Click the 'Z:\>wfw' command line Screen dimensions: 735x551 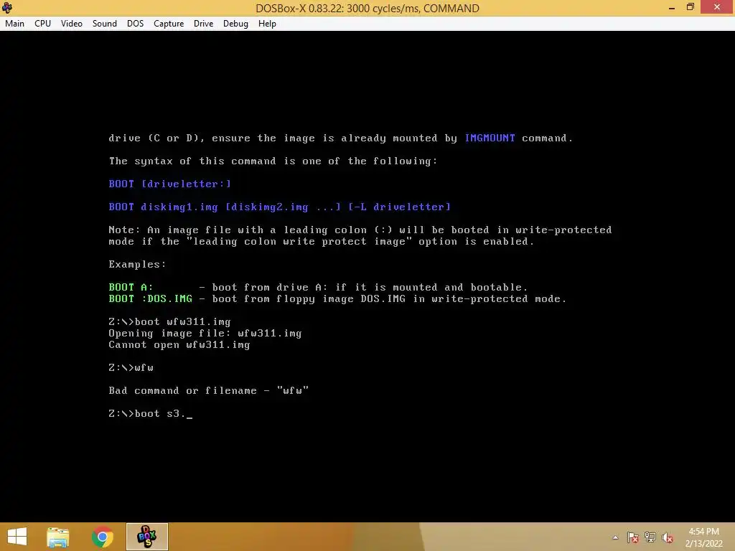(131, 368)
